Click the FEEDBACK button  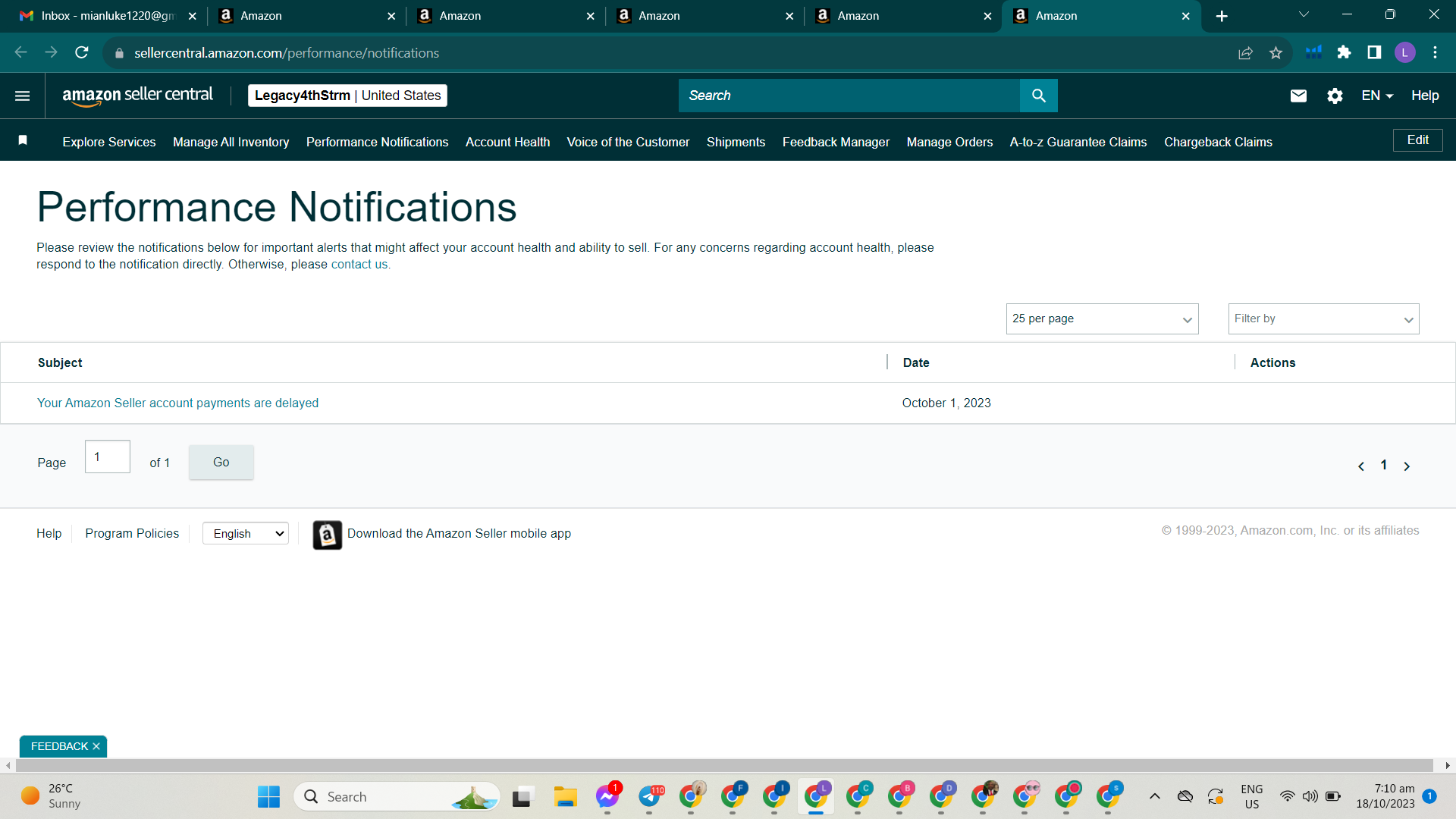(59, 747)
